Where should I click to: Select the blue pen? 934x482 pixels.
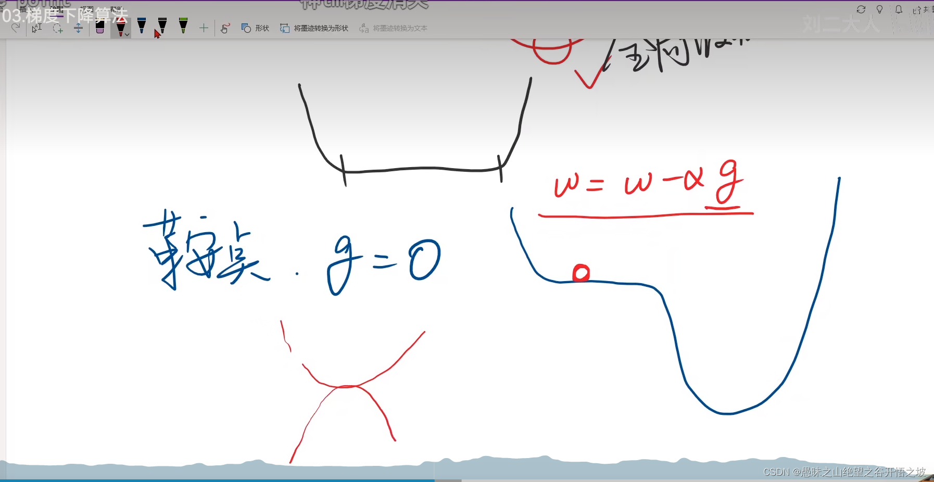(142, 26)
